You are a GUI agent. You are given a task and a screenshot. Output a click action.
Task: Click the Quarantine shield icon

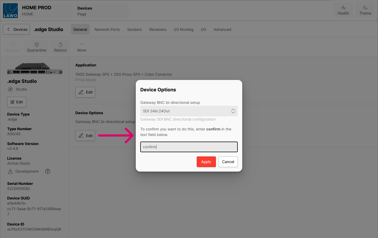pyautogui.click(x=37, y=45)
